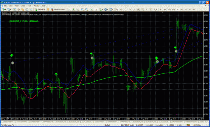Toggle Chart Shift on the chart
This screenshot has height=127, width=210.
96,9
